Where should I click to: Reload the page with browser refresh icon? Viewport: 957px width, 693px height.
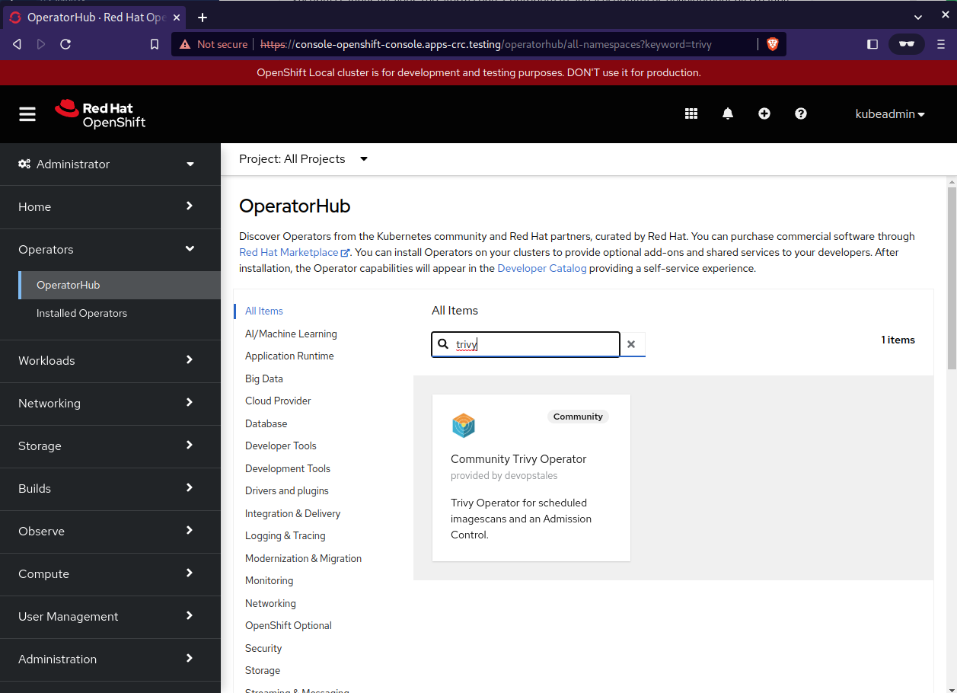[x=65, y=44]
